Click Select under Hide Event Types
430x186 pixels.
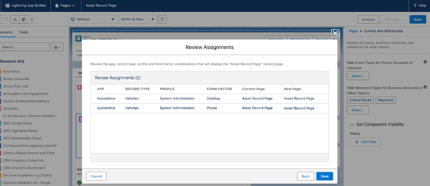[x=358, y=76]
